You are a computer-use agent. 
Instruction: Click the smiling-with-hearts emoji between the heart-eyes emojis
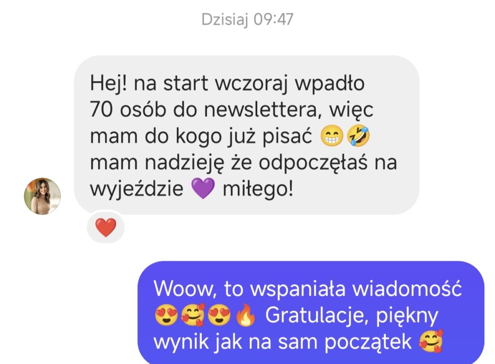pos(192,315)
